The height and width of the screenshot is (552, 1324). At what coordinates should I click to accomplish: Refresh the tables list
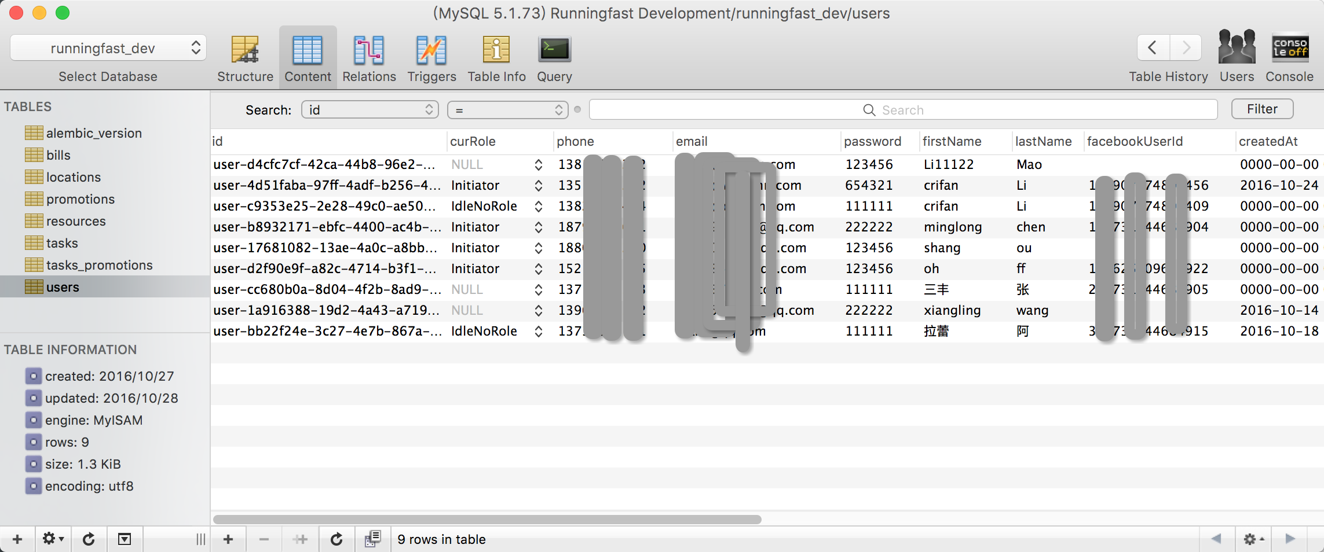click(x=89, y=539)
